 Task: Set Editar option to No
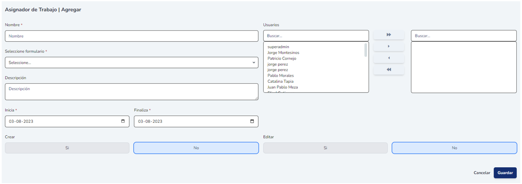pos(454,148)
